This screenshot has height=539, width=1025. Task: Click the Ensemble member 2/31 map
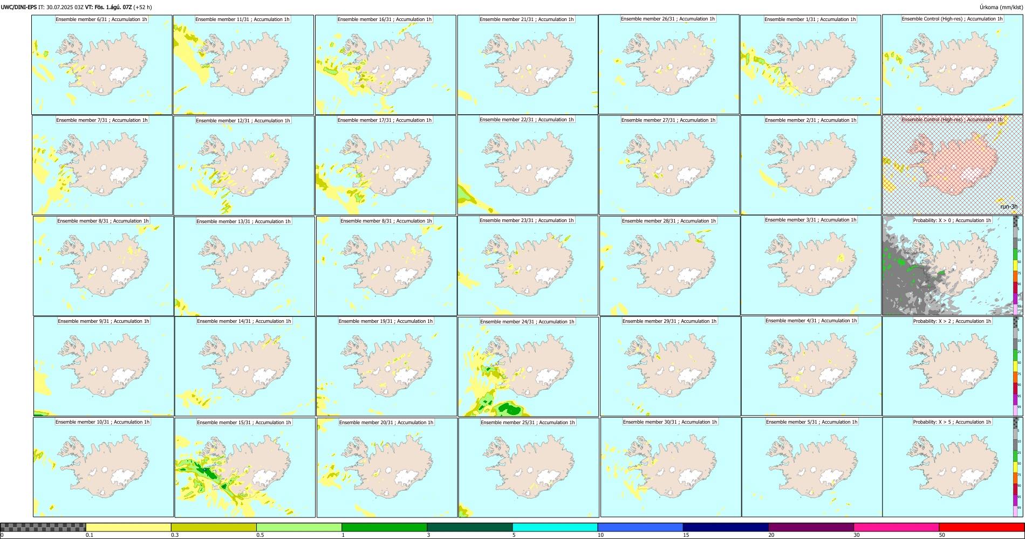811,165
